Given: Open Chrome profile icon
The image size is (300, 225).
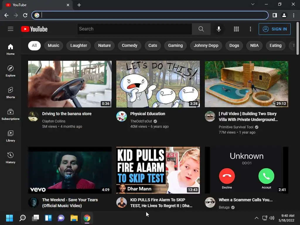Looking at the screenshot, I should pos(284,15).
